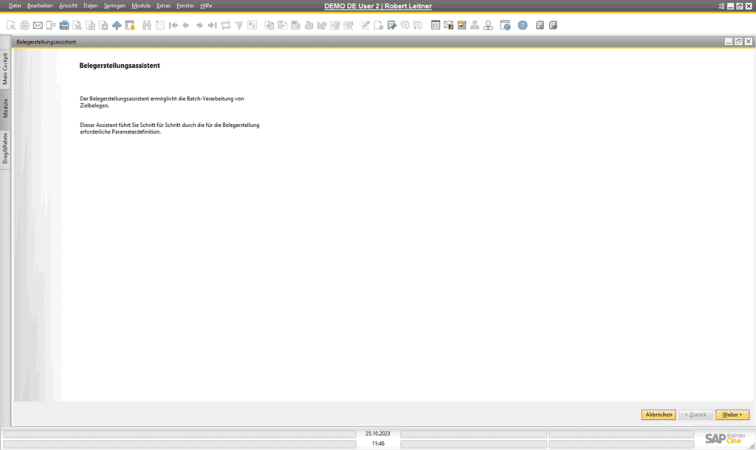The image size is (756, 450).
Task: Click the binoculars Find icon
Action: pyautogui.click(x=147, y=26)
